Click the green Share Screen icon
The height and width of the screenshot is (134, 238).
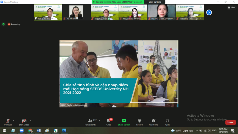tap(124, 121)
